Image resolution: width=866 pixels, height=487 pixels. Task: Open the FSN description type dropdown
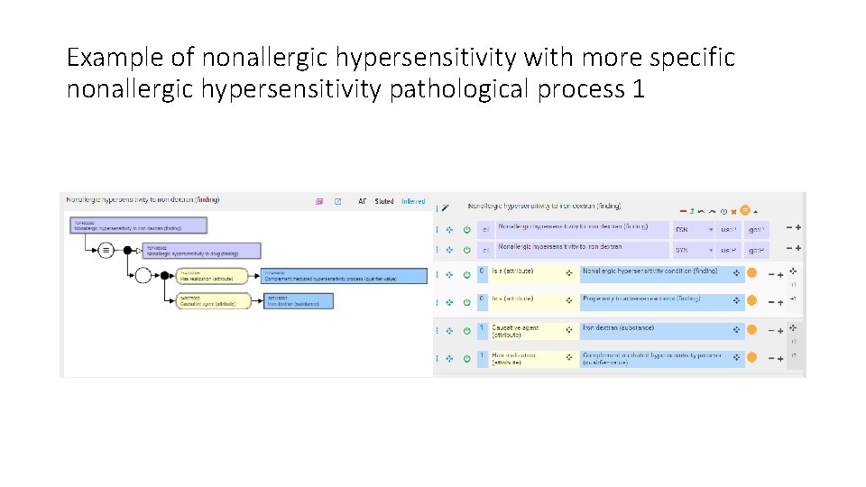pos(711,229)
